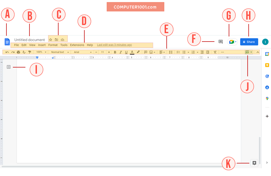
Task: Insert a bulleted list
Action: coord(184,52)
